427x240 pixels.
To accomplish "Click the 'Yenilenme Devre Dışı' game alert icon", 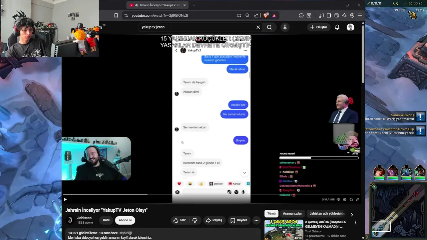I will (420, 131).
